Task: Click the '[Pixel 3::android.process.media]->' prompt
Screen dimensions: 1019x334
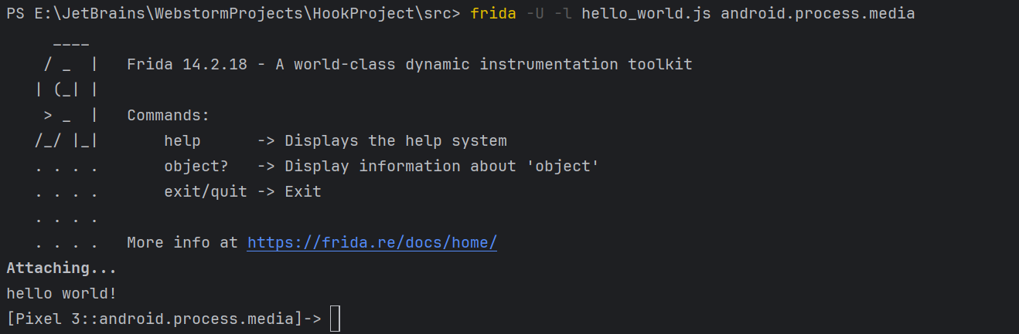Action: pyautogui.click(x=163, y=318)
